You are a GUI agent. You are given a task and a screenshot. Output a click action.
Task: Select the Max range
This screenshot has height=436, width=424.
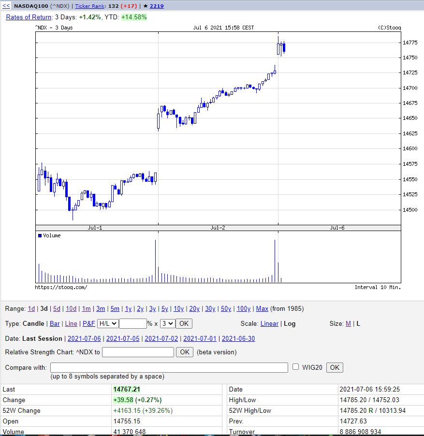262,309
